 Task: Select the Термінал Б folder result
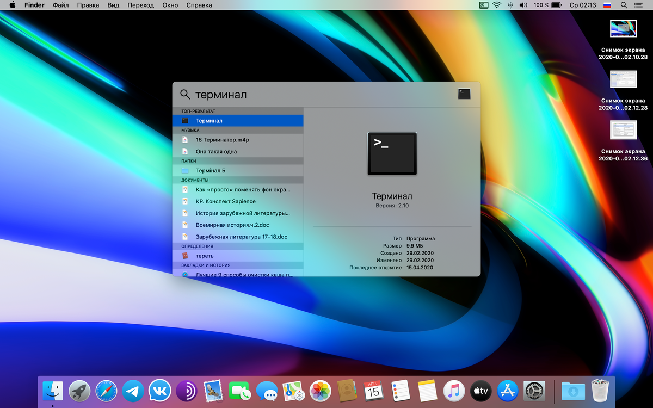click(238, 170)
